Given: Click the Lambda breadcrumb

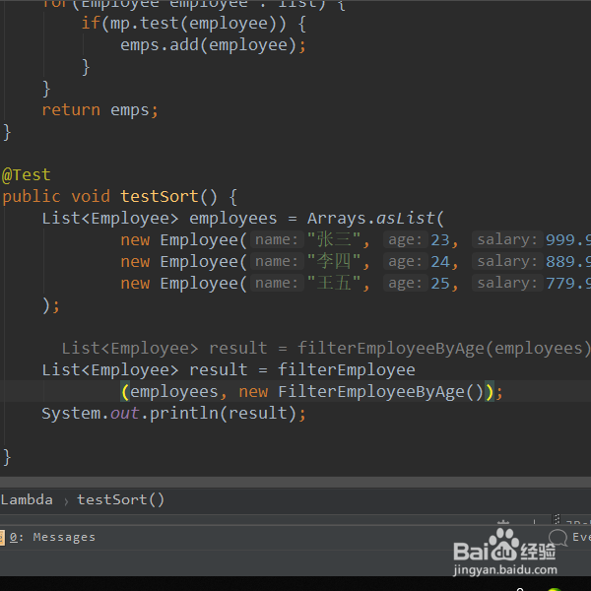Looking at the screenshot, I should click(27, 499).
